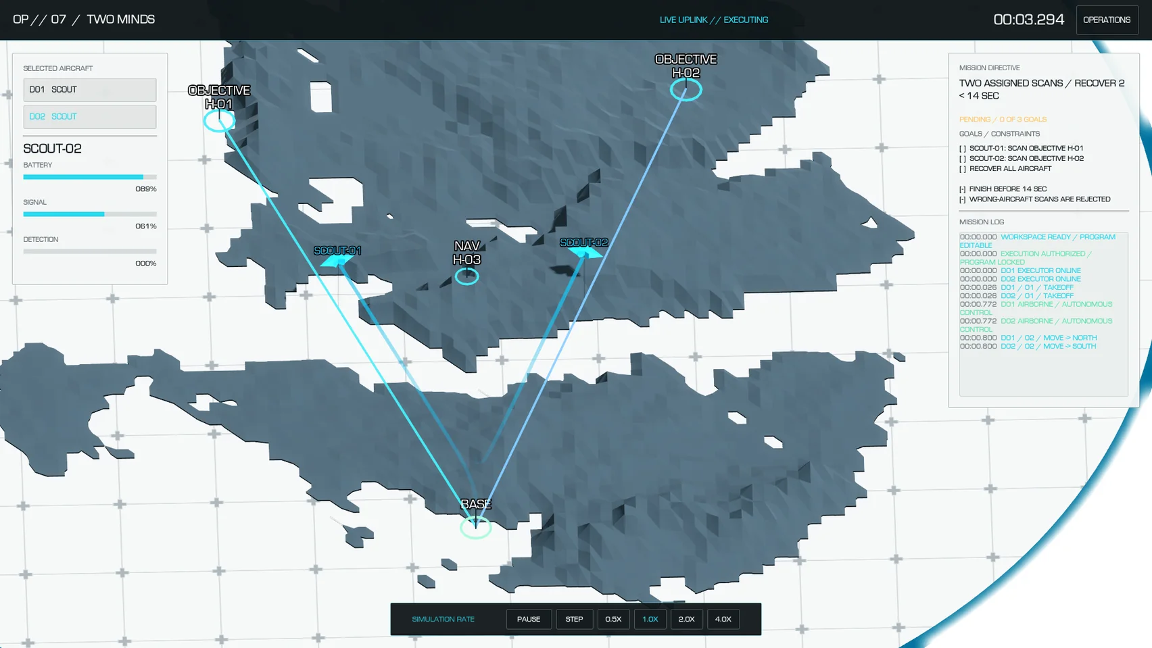The width and height of the screenshot is (1152, 648).
Task: Set simulation rate to 0.5X
Action: [613, 619]
